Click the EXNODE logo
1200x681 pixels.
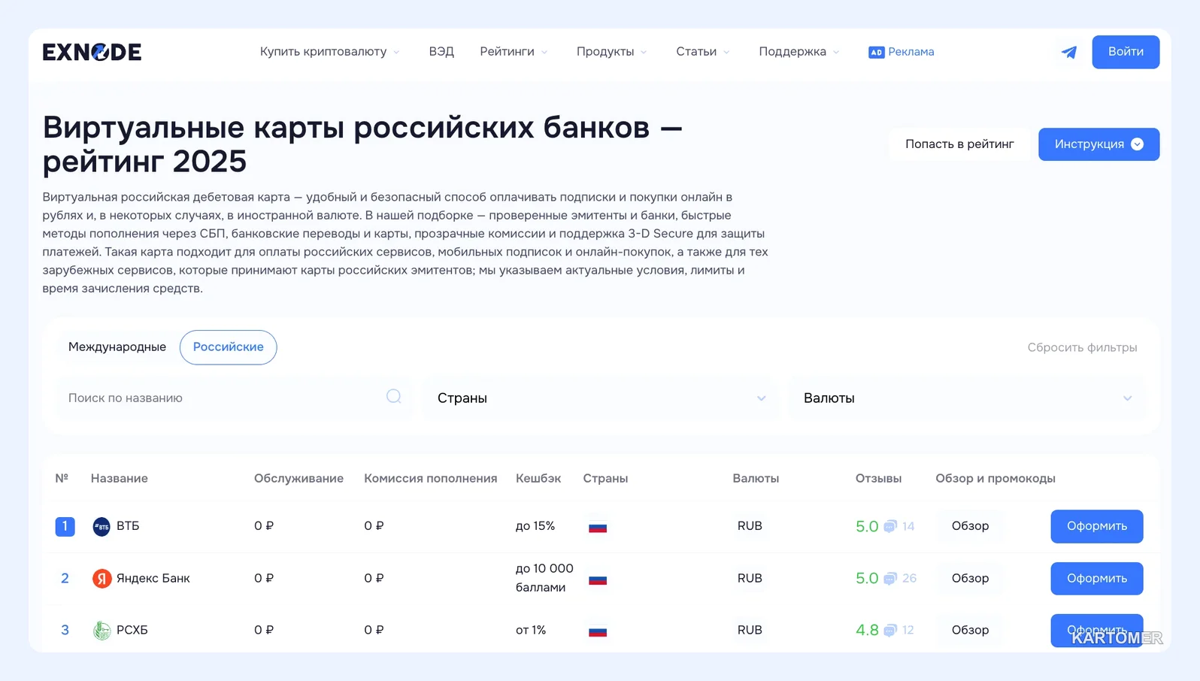pos(92,52)
